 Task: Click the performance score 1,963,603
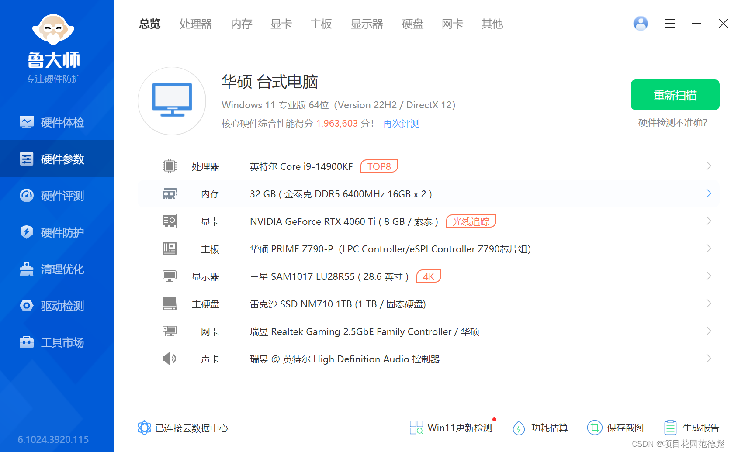click(x=337, y=124)
